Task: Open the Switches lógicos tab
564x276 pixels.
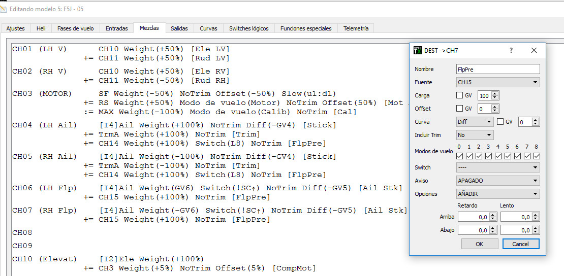Action: click(248, 28)
